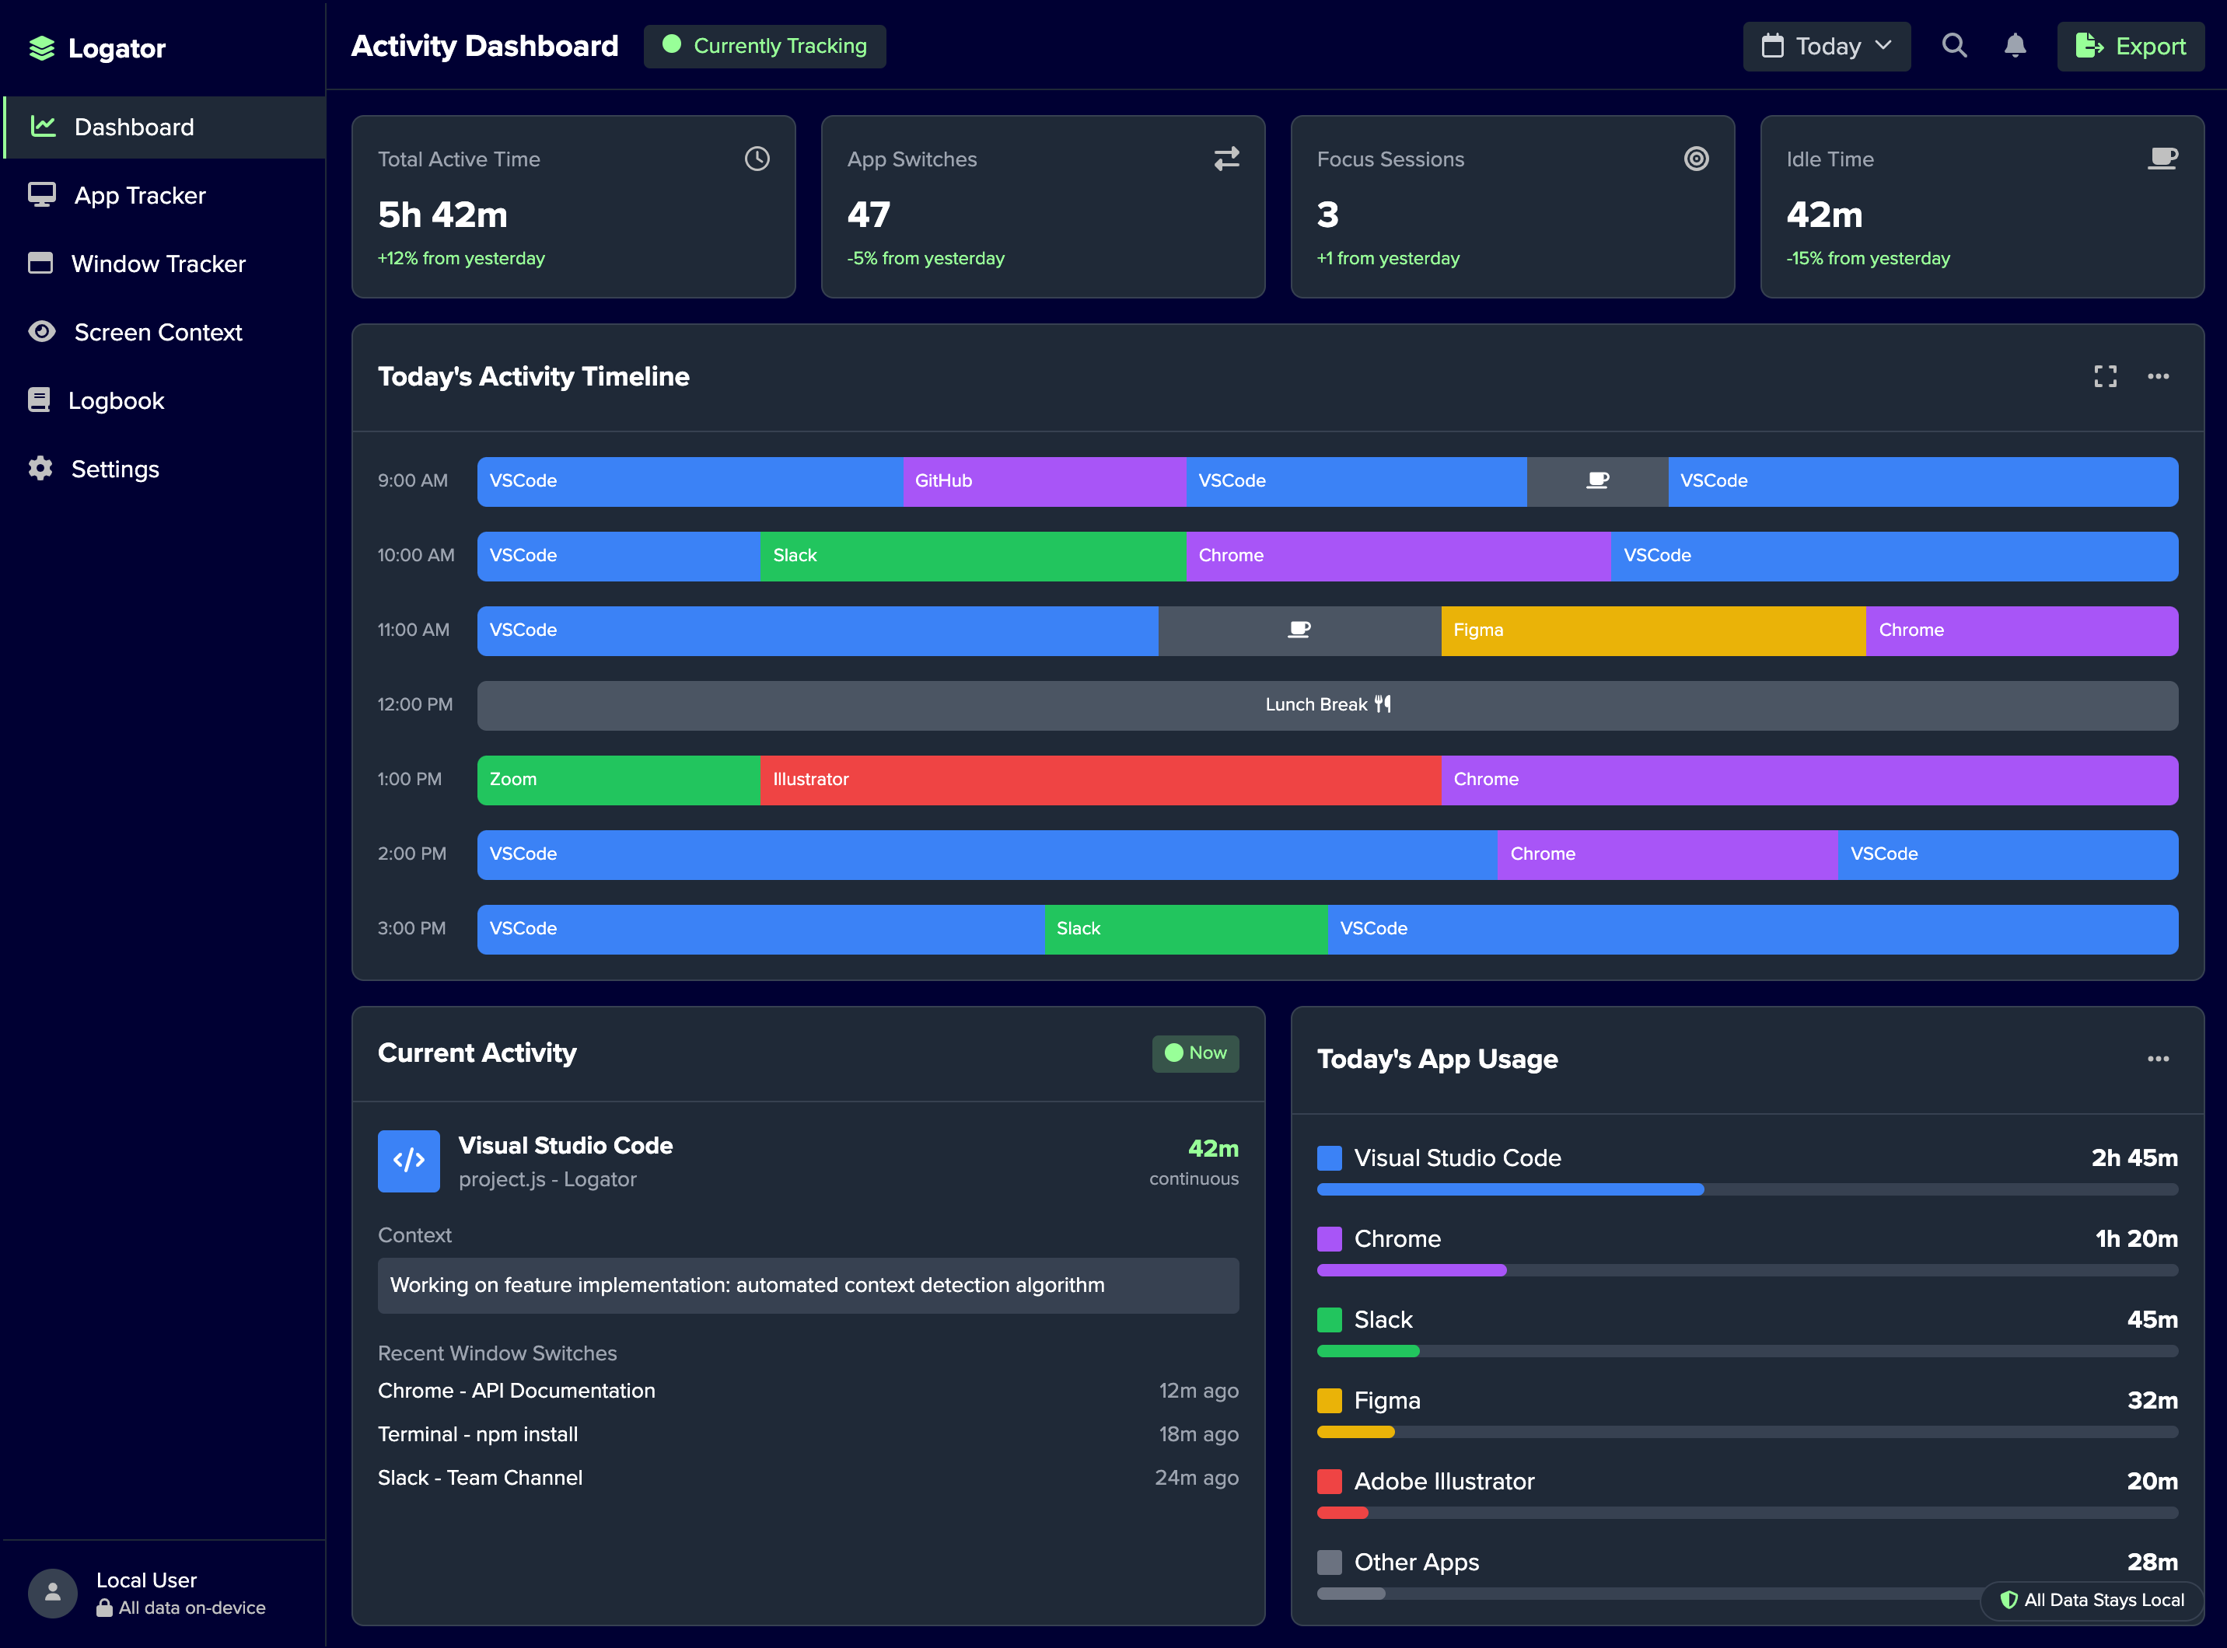Click the All Data Stays Local badge
The height and width of the screenshot is (1648, 2227).
pos(2092,1600)
